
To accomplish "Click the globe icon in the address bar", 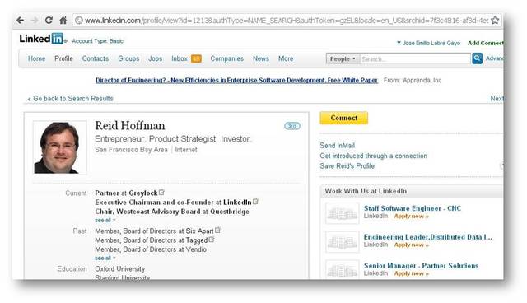I will tap(79, 21).
